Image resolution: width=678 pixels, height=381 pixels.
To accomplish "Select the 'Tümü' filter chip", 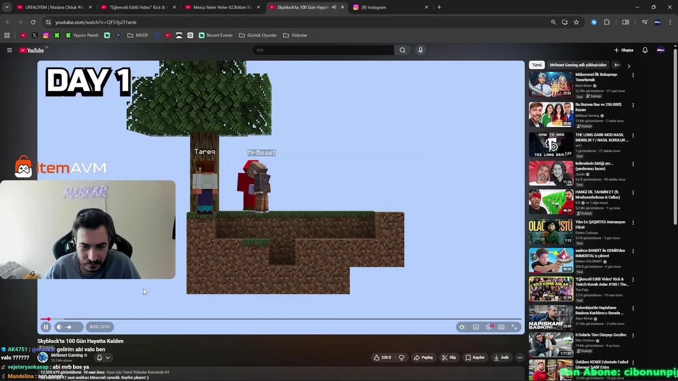I will point(537,65).
